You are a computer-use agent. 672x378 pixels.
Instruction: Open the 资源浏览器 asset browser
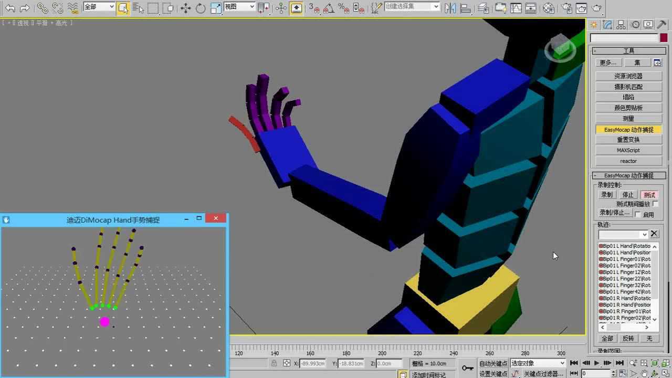pyautogui.click(x=628, y=76)
